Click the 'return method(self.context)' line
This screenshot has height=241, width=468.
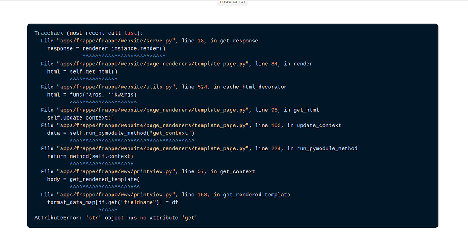tap(90, 156)
